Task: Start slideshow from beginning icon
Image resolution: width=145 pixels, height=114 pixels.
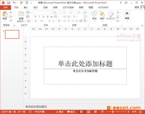Action: pos(27,3)
